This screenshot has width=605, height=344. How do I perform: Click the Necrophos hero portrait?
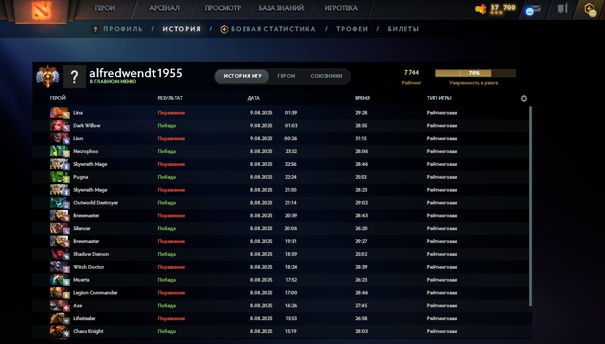[59, 151]
